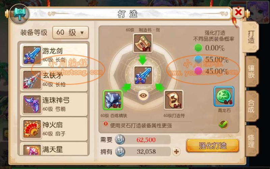Image resolution: width=270 pixels, height=169 pixels.
Task: Click the green quality probability dot
Action: coord(198,48)
